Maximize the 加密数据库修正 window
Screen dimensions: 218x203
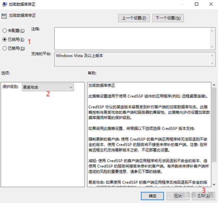(197, 4)
